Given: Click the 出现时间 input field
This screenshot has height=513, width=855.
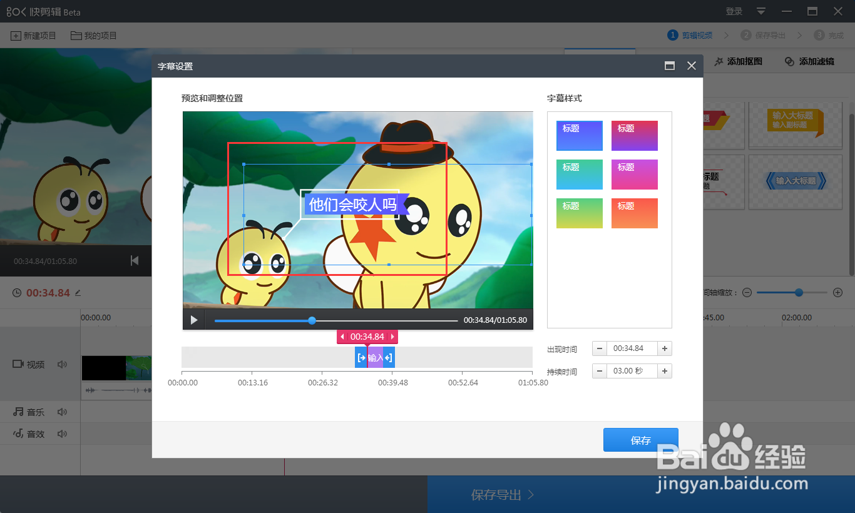Looking at the screenshot, I should pos(632,348).
